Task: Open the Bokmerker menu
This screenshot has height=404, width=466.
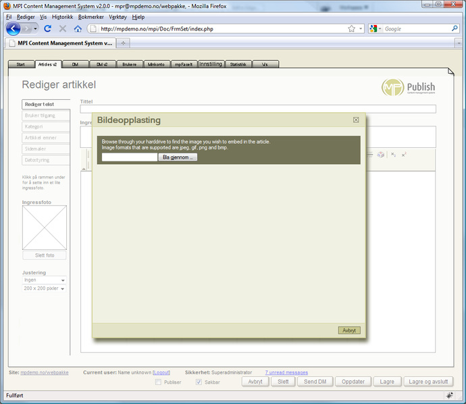Action: pyautogui.click(x=91, y=16)
